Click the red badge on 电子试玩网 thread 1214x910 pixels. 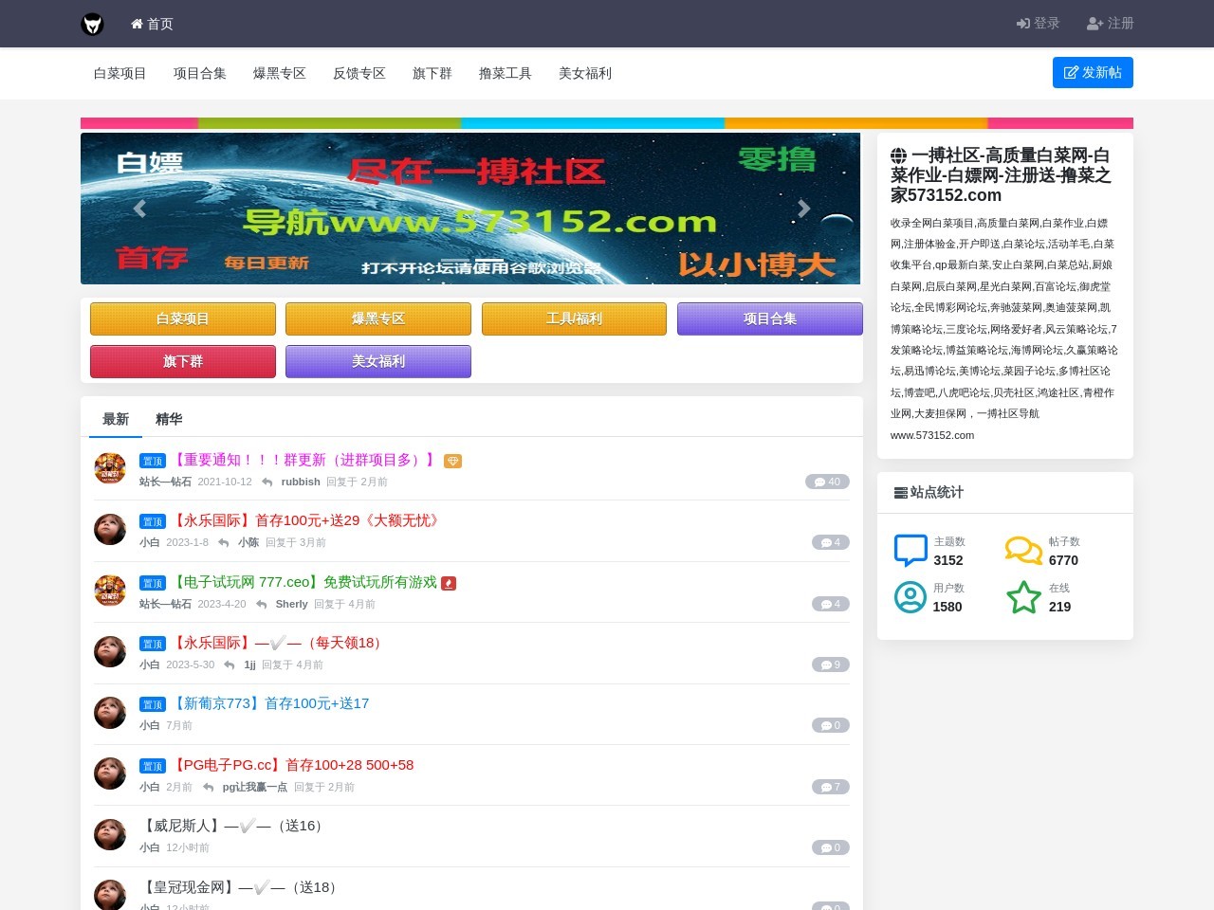(449, 583)
